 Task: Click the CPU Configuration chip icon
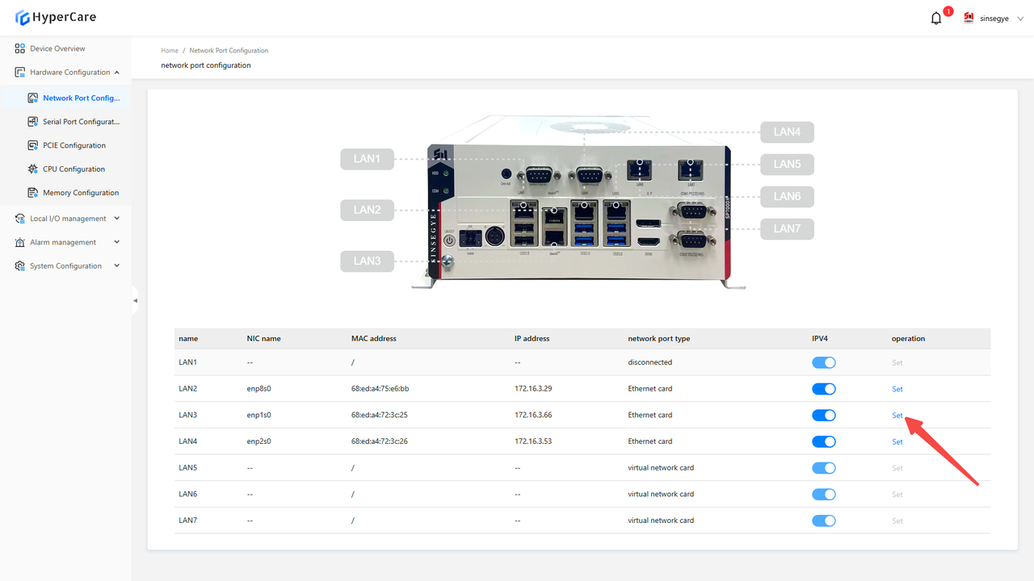33,169
